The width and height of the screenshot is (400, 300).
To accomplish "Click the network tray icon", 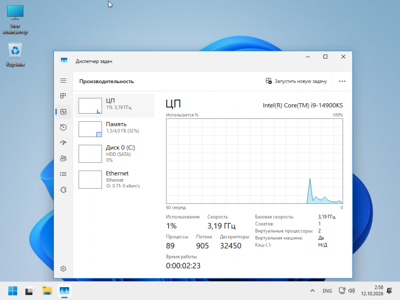I will coord(342,291).
